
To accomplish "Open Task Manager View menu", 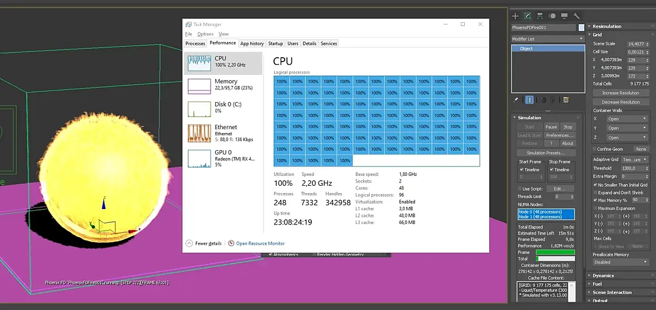I will point(223,34).
